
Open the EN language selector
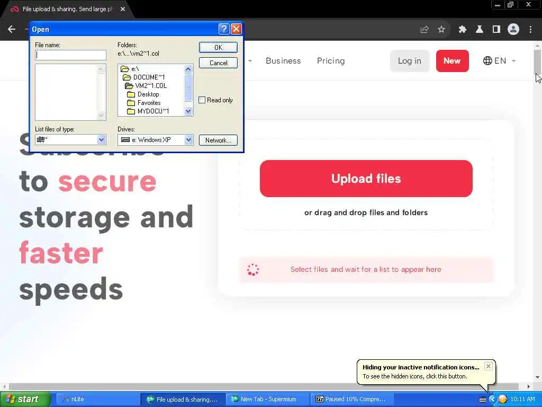(499, 61)
